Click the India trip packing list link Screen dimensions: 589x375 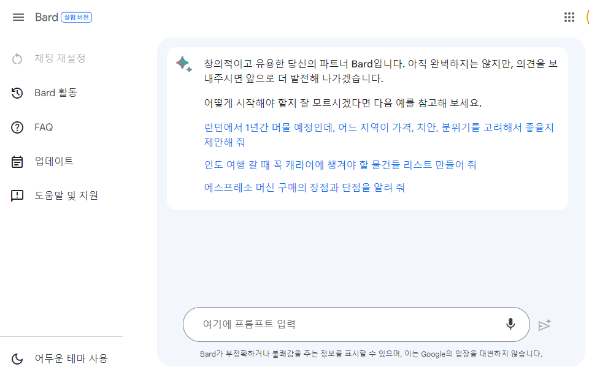[340, 165]
